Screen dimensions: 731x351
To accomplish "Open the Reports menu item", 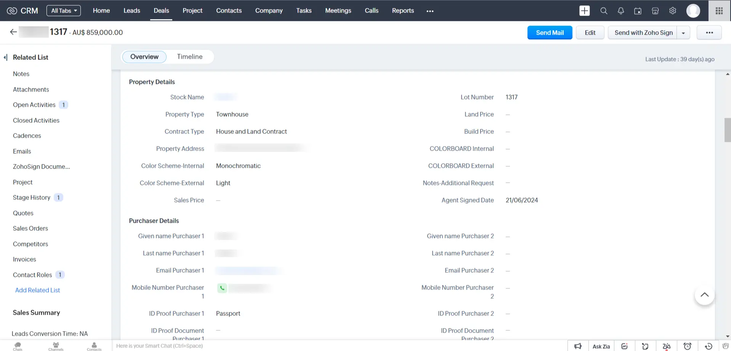I will coord(402,10).
